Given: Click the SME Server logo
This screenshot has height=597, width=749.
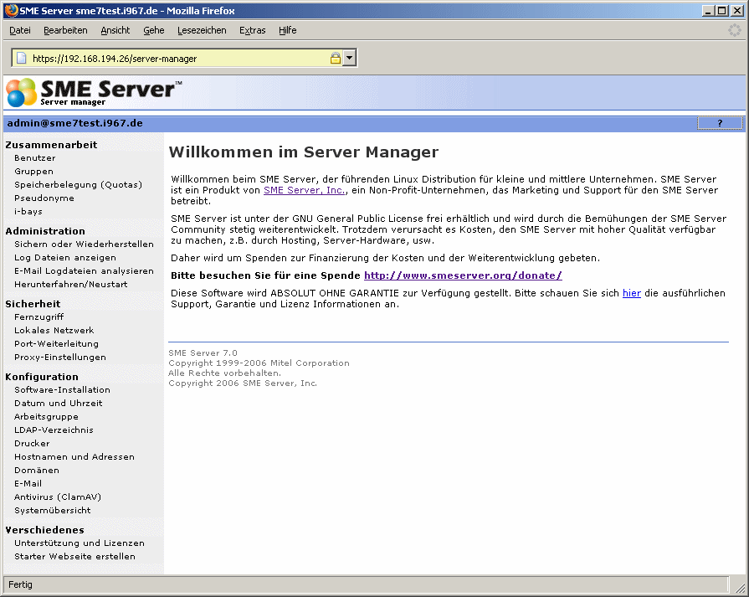Looking at the screenshot, I should [94, 92].
